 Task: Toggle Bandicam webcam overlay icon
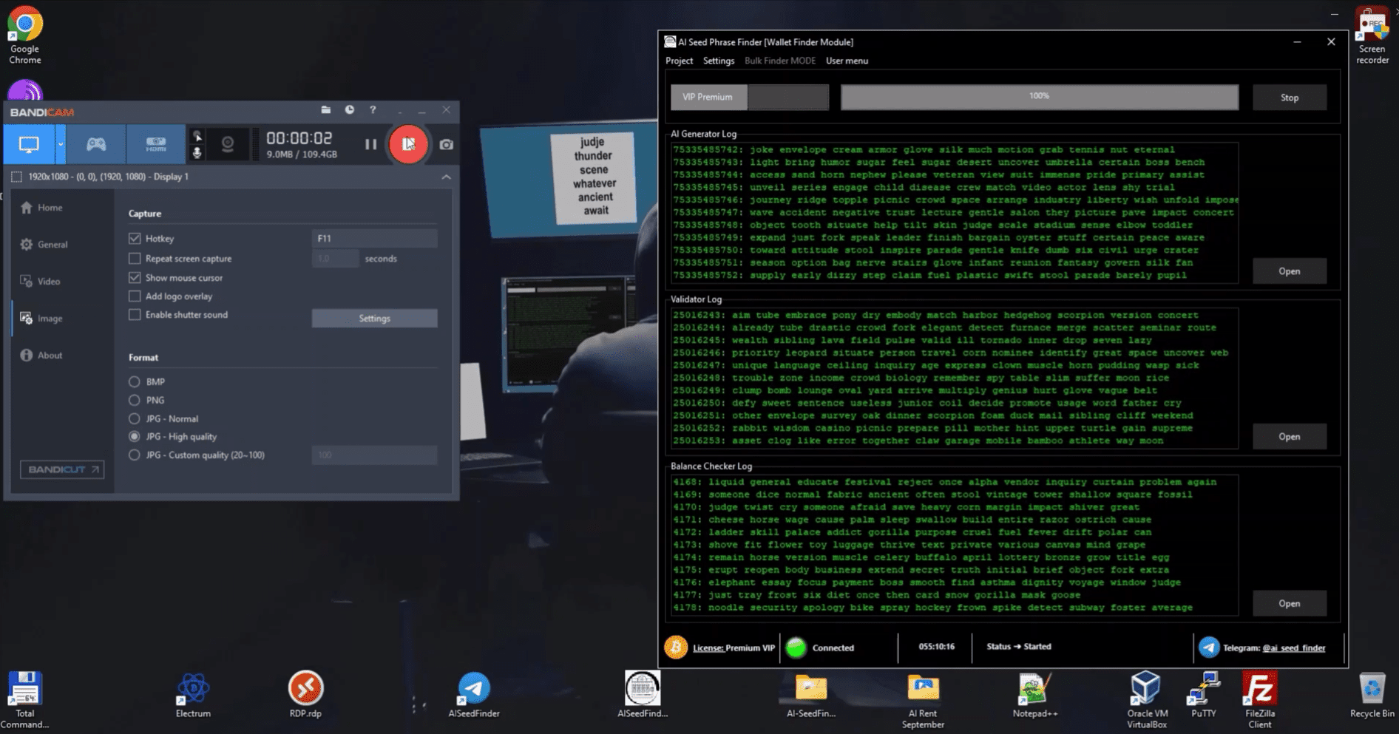(228, 144)
